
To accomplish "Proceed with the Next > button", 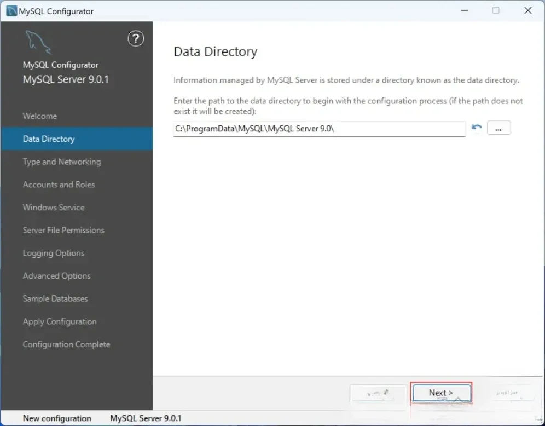I will pyautogui.click(x=442, y=393).
